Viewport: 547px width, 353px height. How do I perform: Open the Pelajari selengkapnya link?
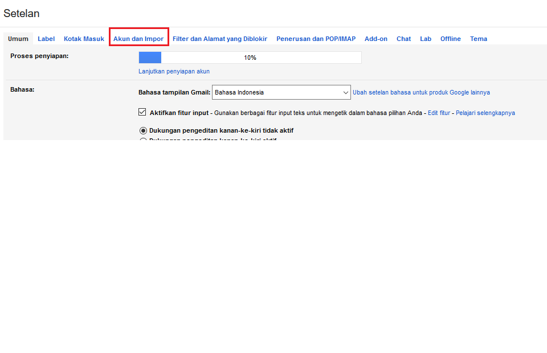coord(485,112)
